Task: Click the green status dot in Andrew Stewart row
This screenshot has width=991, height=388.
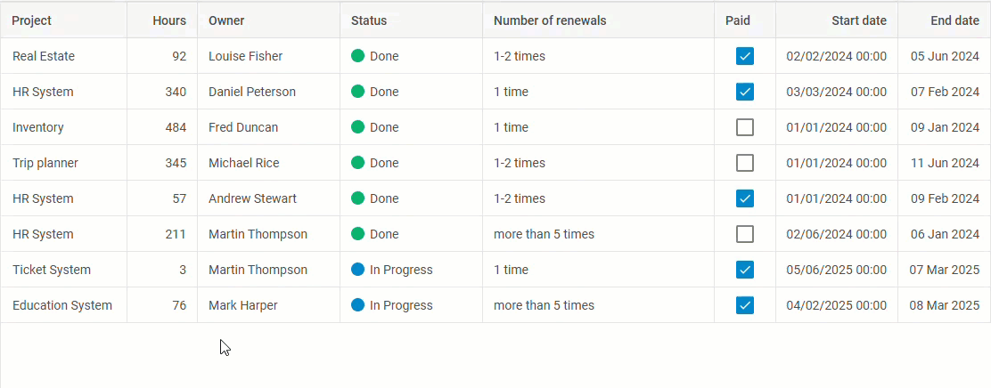Action: coord(358,198)
